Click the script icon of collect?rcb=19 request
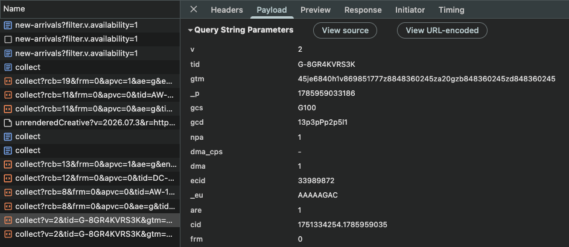 (x=8, y=81)
